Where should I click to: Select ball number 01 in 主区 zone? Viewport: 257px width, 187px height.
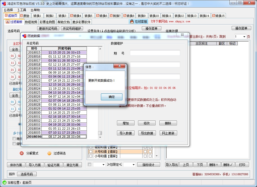coord(13,56)
